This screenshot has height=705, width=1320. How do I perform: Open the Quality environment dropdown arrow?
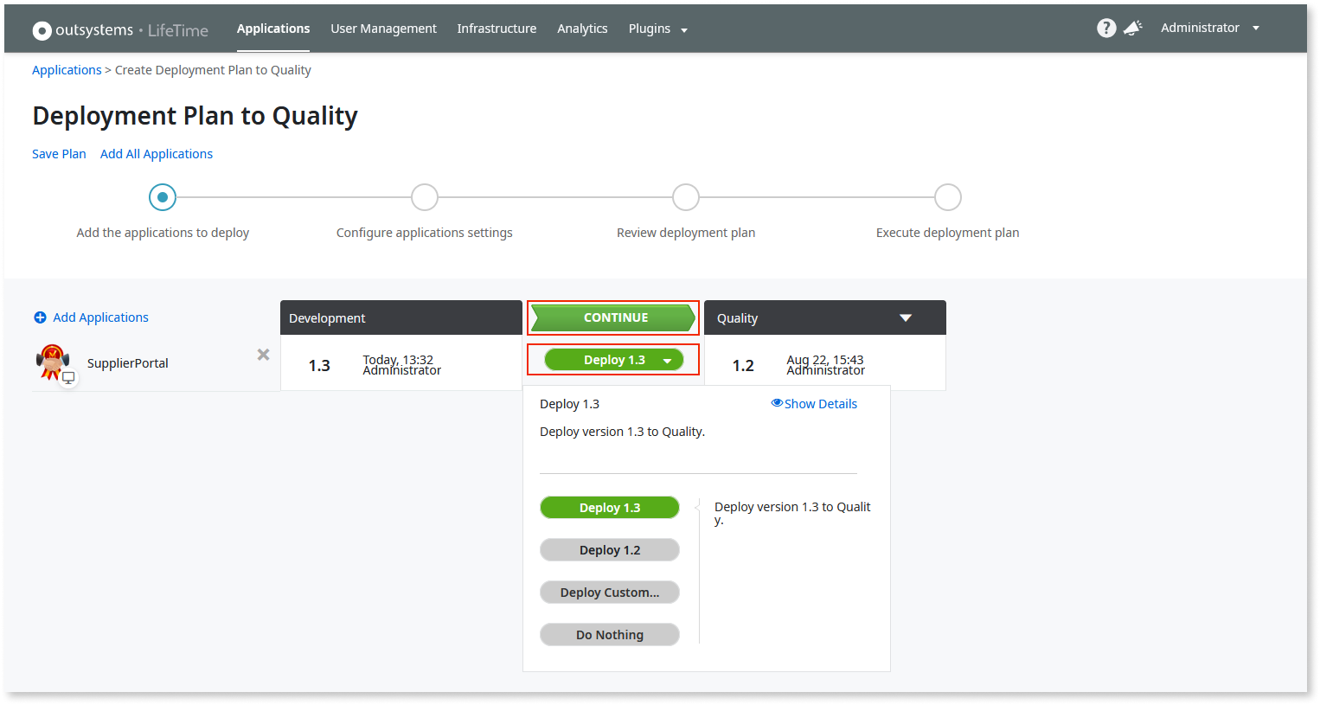[905, 317]
